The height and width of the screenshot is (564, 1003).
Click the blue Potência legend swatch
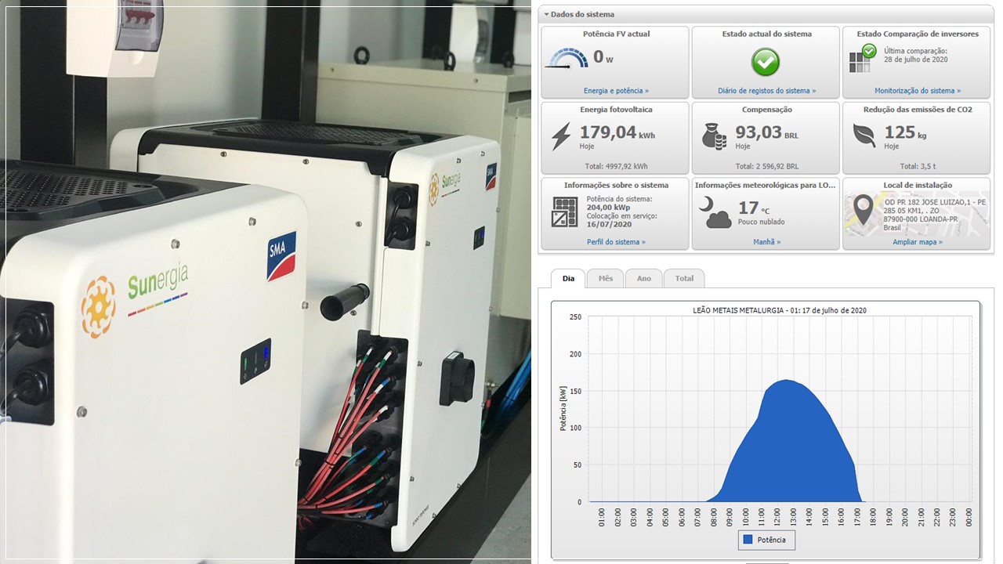click(748, 540)
